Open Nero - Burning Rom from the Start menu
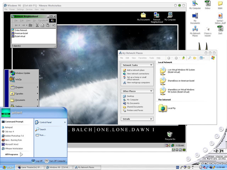227x170 pixels. (14, 140)
